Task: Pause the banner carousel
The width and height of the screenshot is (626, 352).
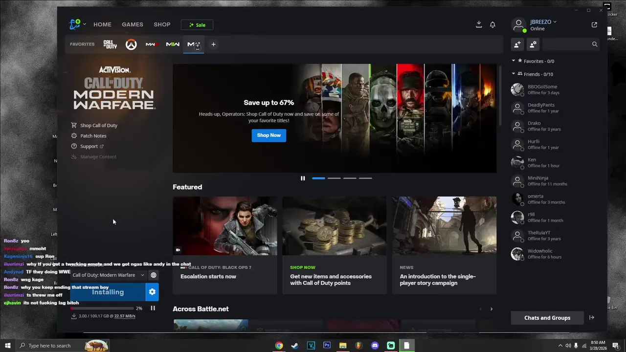Action: (303, 178)
